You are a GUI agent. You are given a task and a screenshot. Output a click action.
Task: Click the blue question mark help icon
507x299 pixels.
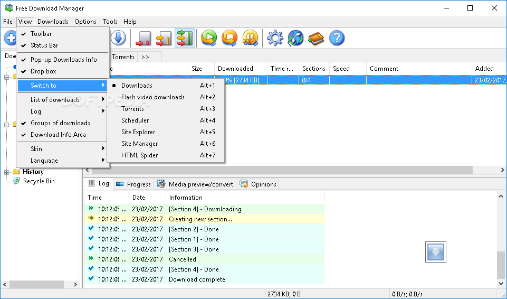337,38
